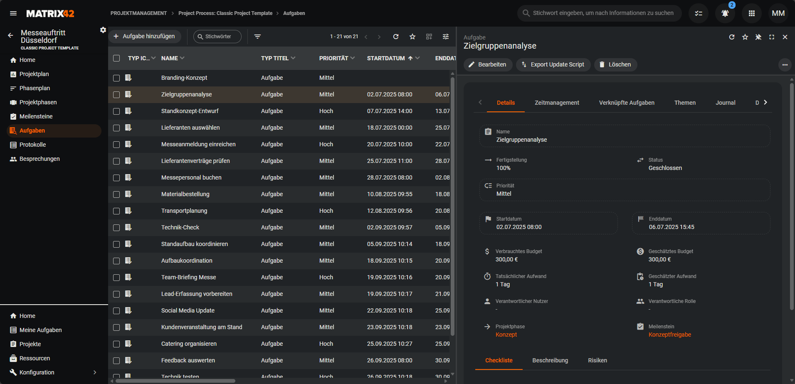The image size is (795, 384).
Task: Refresh the task list
Action: coord(396,37)
